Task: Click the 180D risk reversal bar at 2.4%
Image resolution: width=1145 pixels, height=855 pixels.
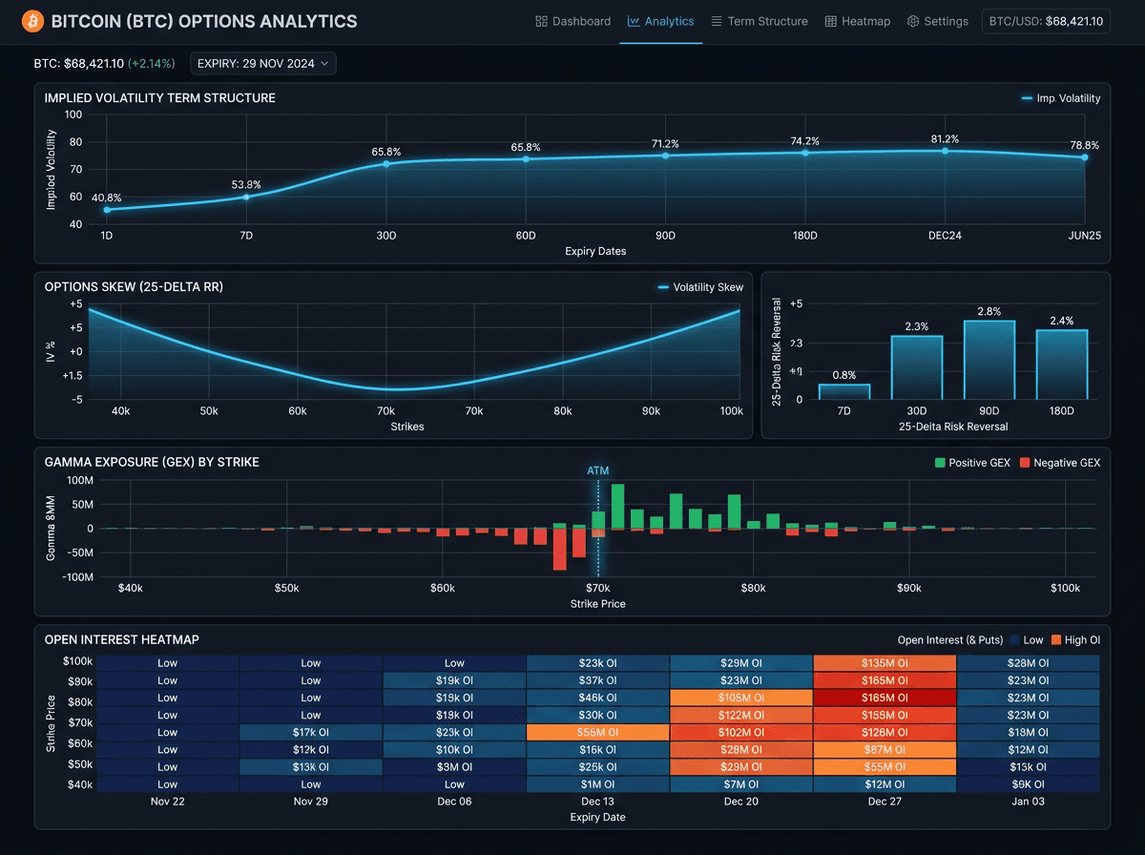Action: point(1062,365)
